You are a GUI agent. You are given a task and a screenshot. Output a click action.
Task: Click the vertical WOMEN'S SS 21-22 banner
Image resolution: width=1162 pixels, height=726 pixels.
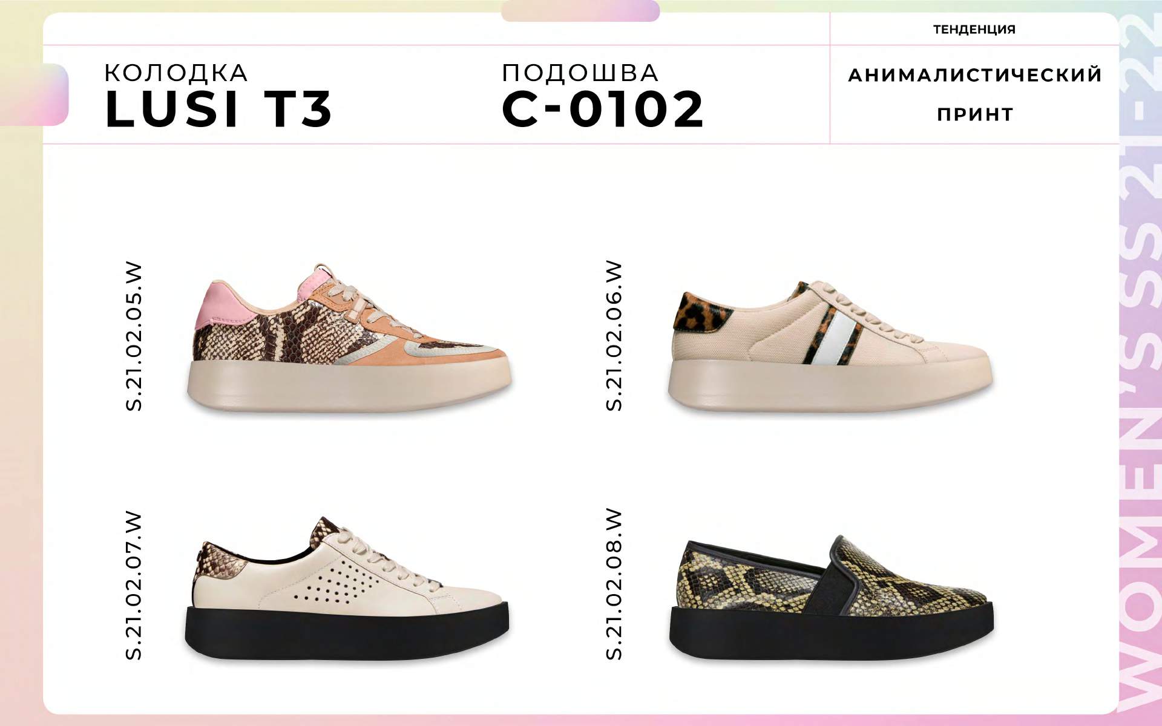pyautogui.click(x=1140, y=363)
